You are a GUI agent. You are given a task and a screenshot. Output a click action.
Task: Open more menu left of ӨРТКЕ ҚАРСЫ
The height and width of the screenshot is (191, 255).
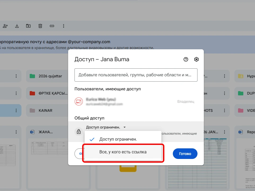tap(16, 93)
